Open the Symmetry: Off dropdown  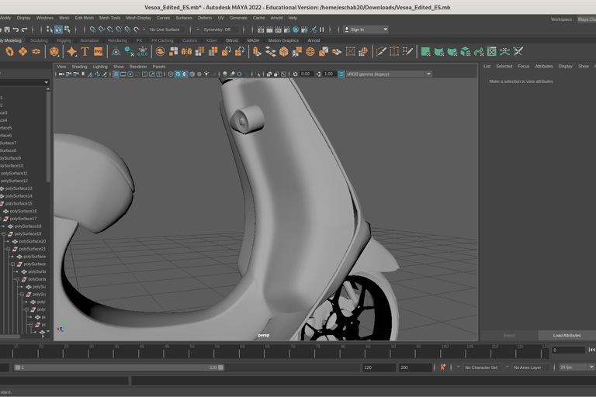(220, 29)
